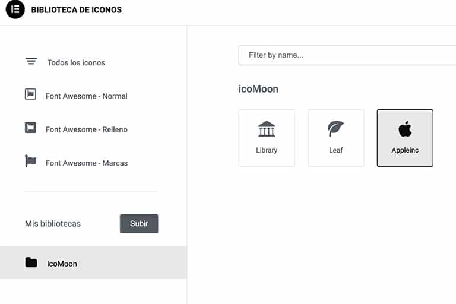The width and height of the screenshot is (456, 304).
Task: Choose the Library building icon
Action: tap(267, 129)
